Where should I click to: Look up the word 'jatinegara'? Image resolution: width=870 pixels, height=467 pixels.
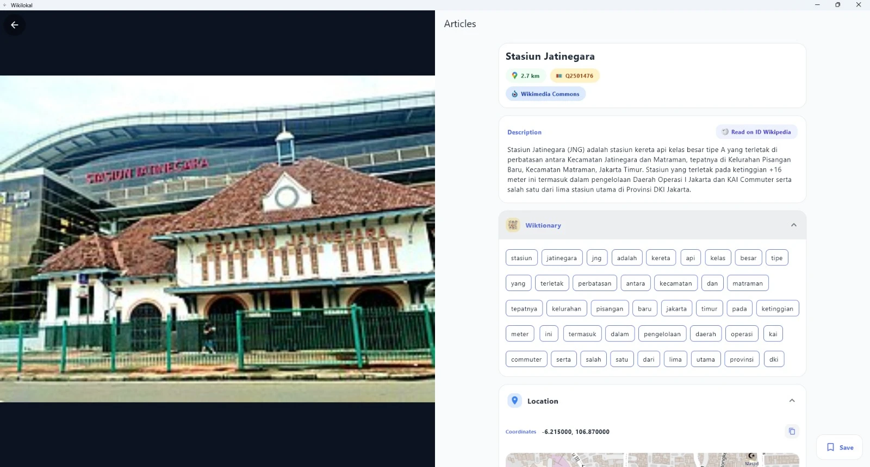562,258
